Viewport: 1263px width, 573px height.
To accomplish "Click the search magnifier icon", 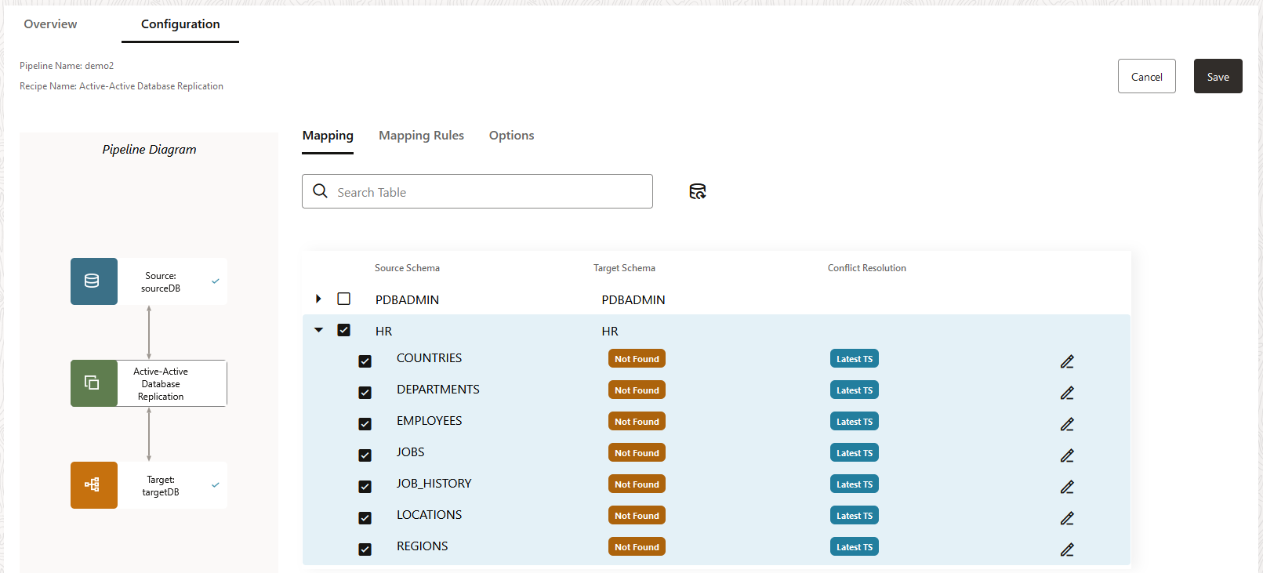I will point(320,191).
